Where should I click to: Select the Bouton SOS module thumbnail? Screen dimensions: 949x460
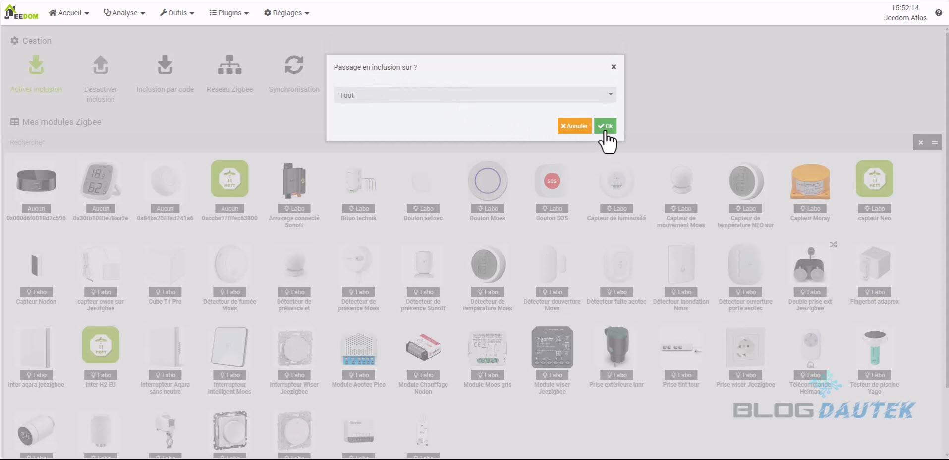(552, 182)
